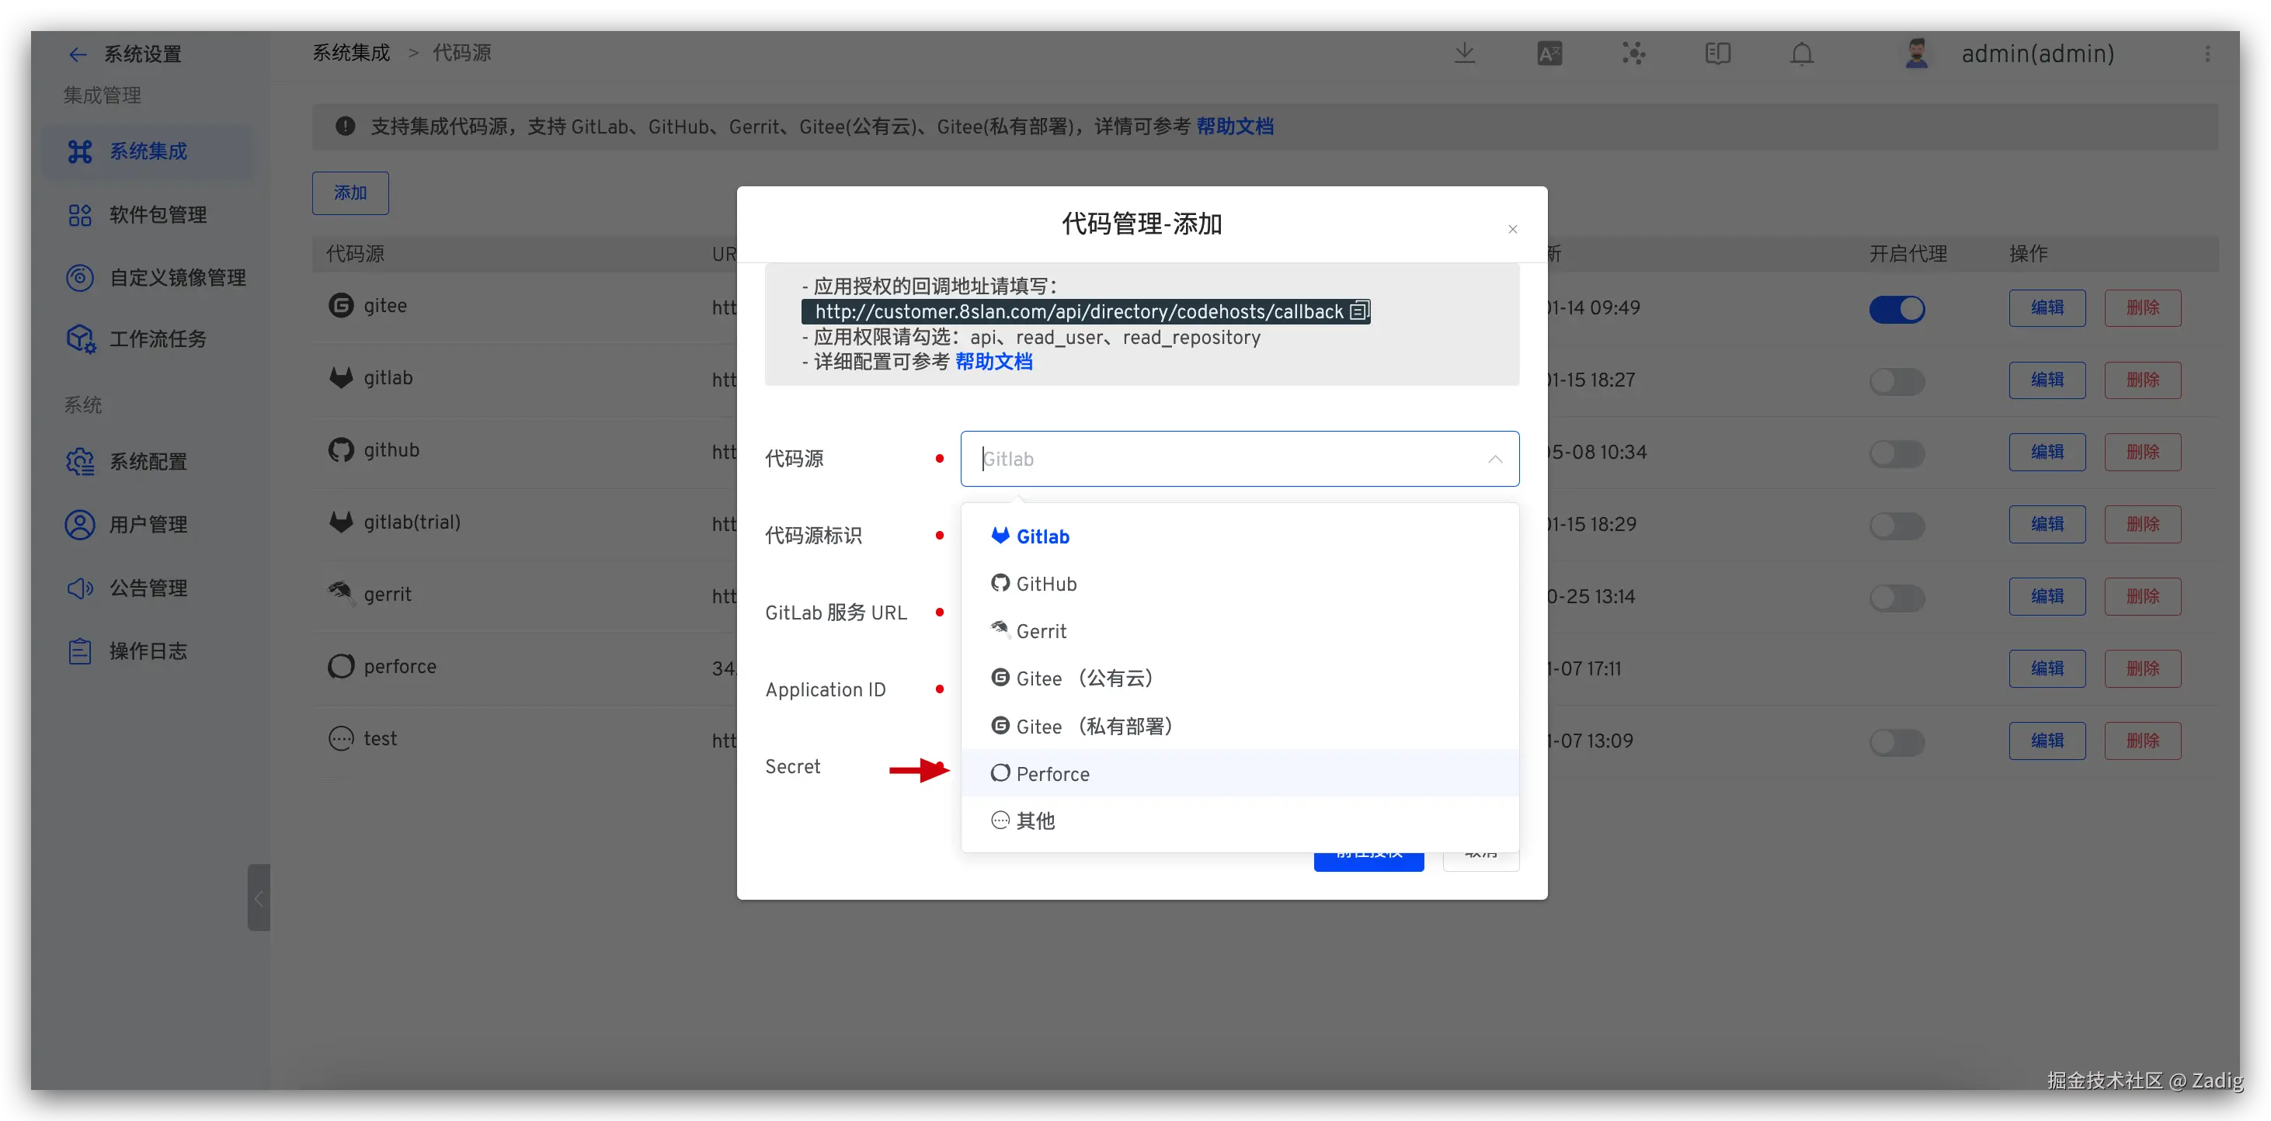This screenshot has height=1121, width=2271.
Task: Click the 添加 button above table
Action: tap(350, 193)
